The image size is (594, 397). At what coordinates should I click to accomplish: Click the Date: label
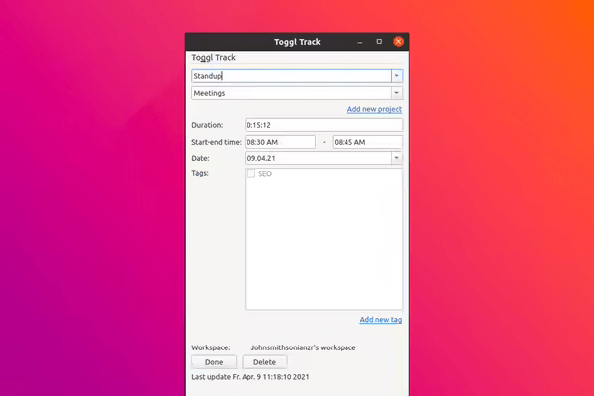[x=200, y=158]
